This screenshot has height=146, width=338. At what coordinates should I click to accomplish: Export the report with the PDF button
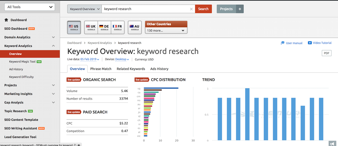click(x=327, y=53)
